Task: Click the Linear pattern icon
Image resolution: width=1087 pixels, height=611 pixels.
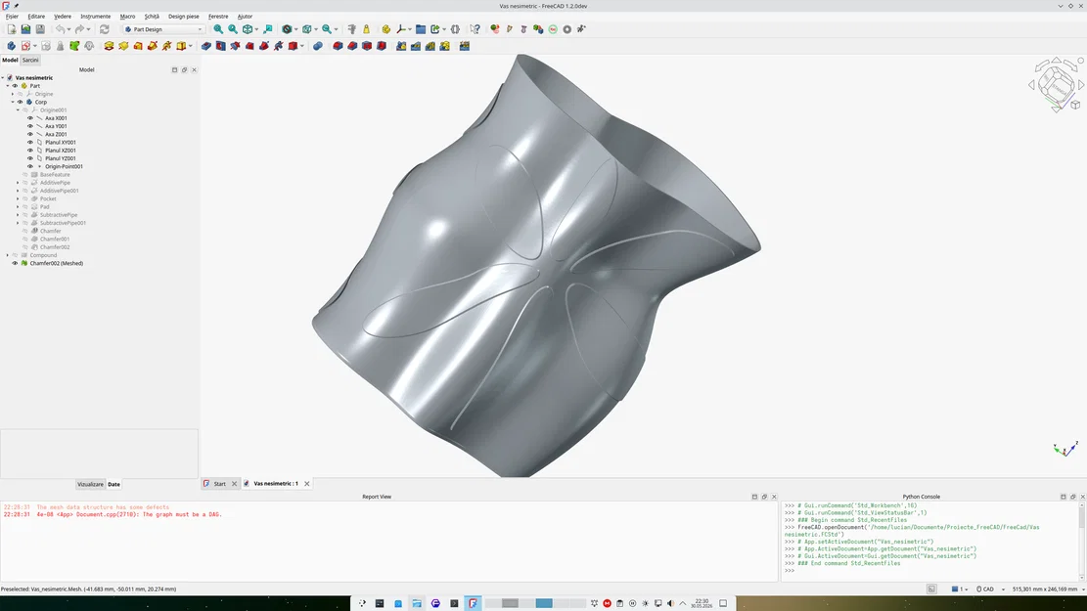Action: [416, 46]
